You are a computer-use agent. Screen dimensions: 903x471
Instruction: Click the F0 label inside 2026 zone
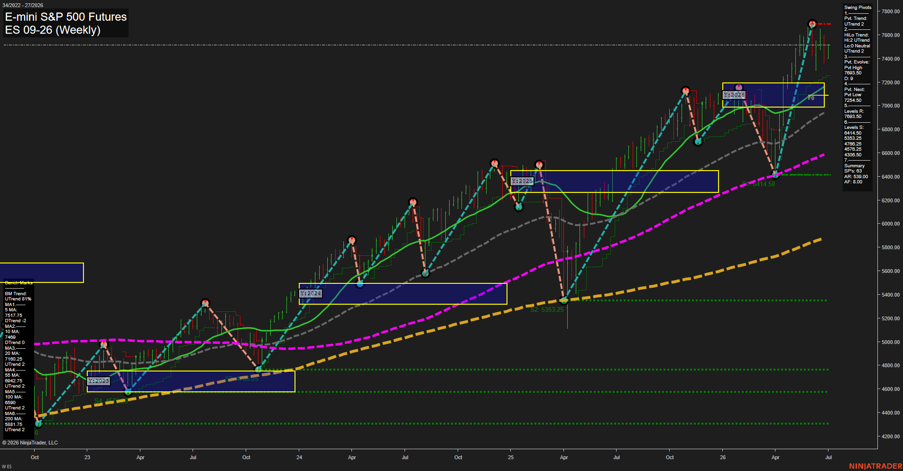click(811, 98)
